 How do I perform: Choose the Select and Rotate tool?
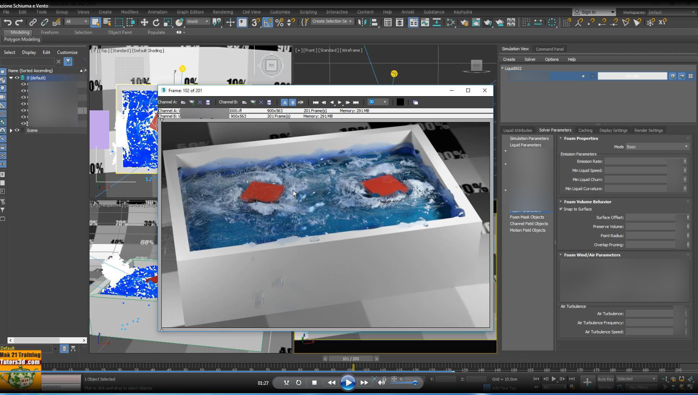[156, 22]
